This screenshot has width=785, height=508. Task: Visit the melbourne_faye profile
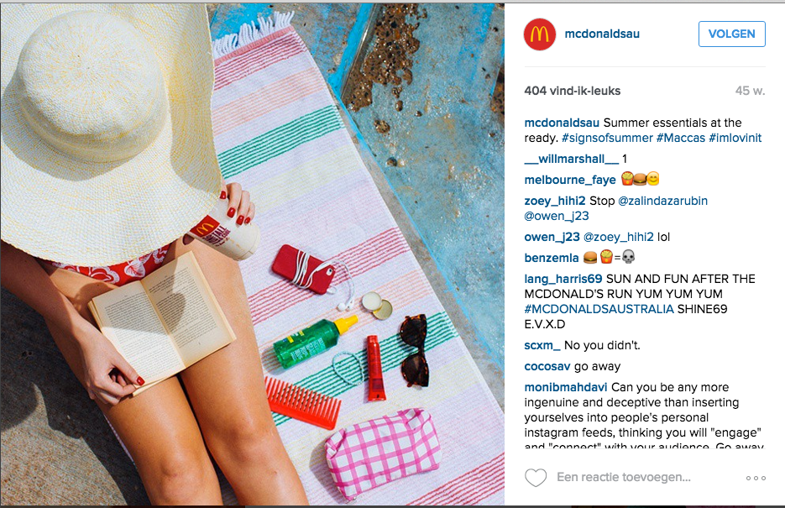pos(570,181)
